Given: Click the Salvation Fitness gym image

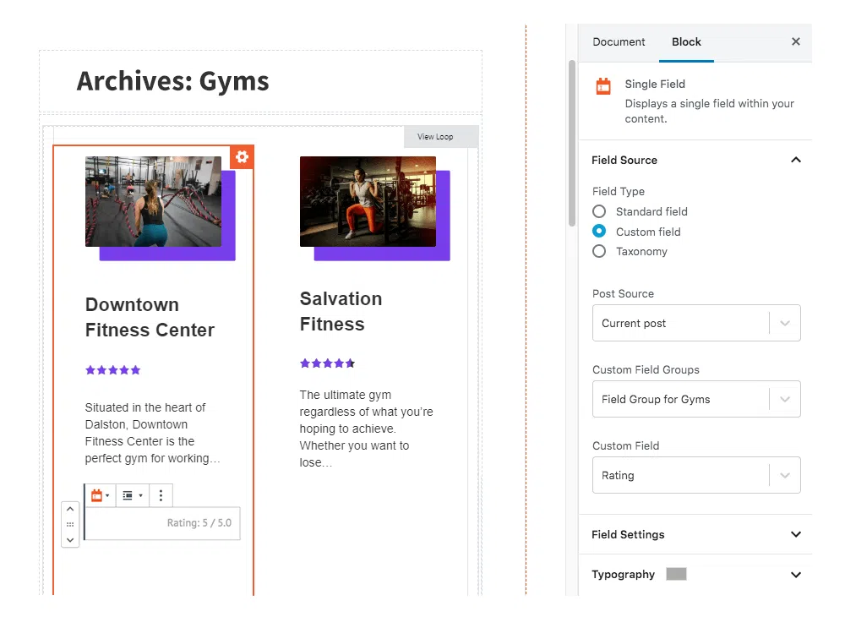Looking at the screenshot, I should click(x=368, y=202).
